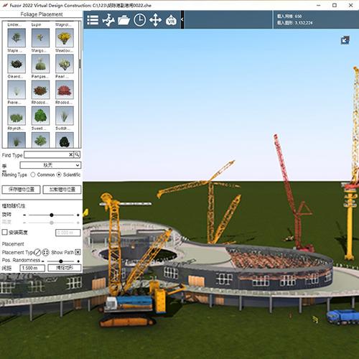Select the Prairie foliage thumbnail

pyautogui.click(x=17, y=116)
